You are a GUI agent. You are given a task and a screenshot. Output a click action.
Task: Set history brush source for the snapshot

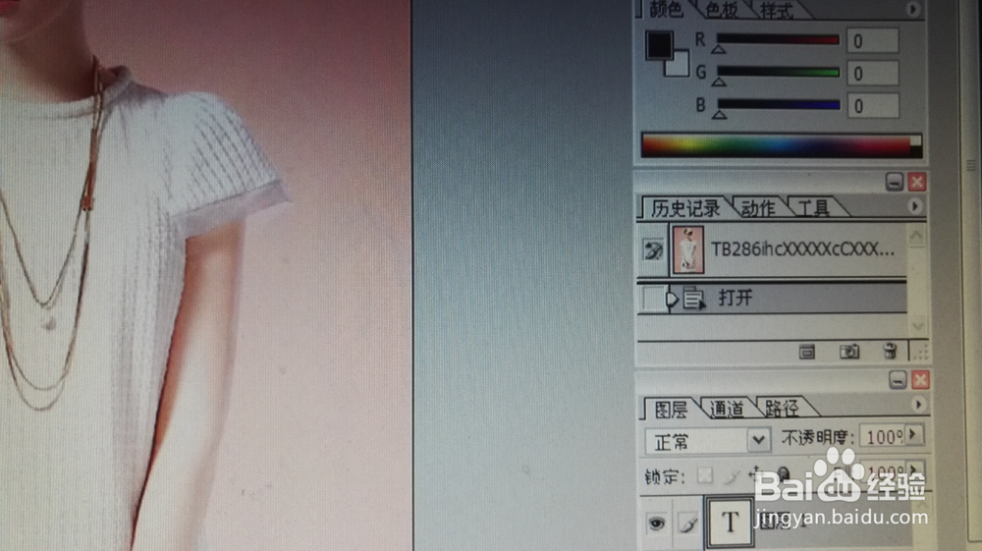[653, 250]
